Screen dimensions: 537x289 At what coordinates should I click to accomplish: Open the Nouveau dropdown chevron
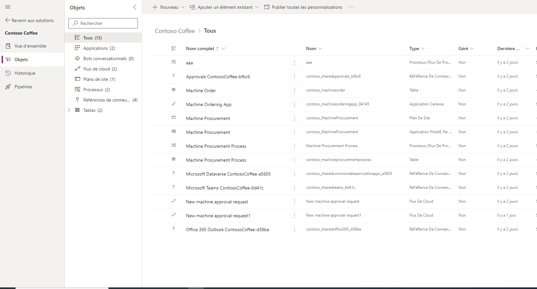click(183, 7)
